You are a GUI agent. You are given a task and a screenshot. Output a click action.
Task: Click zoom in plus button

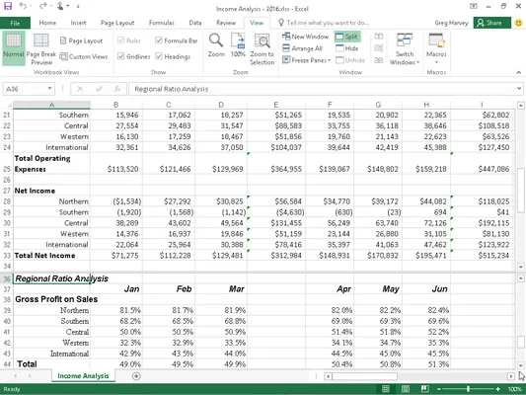tap(498, 389)
